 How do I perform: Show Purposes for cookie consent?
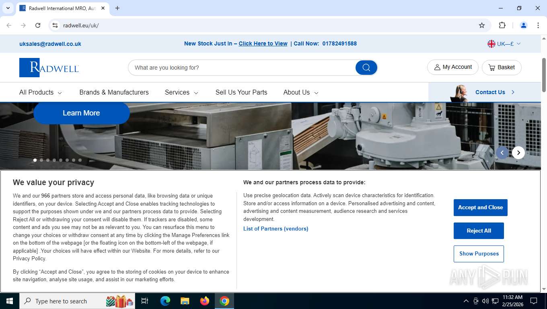pyautogui.click(x=479, y=254)
